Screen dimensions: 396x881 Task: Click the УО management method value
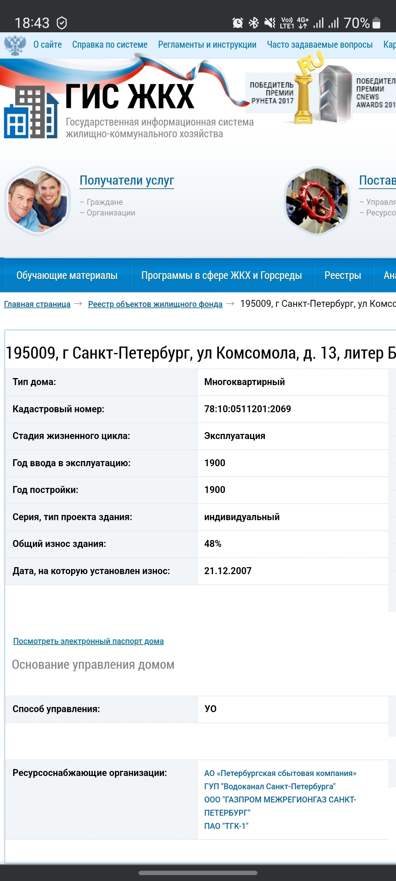pos(210,709)
